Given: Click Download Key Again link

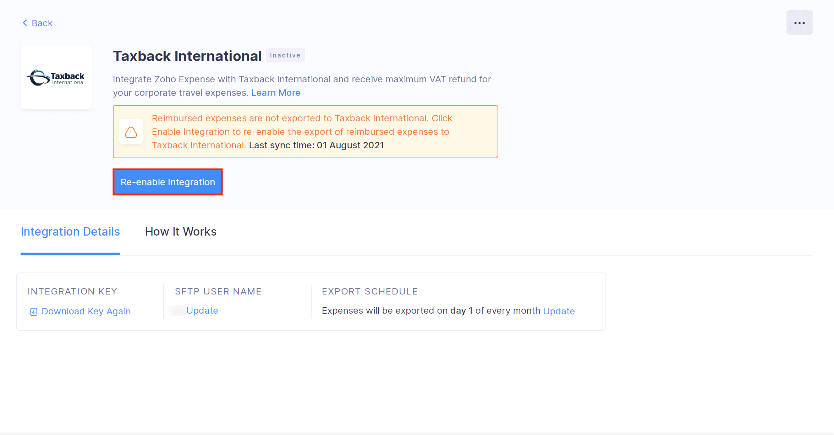Looking at the screenshot, I should [86, 311].
